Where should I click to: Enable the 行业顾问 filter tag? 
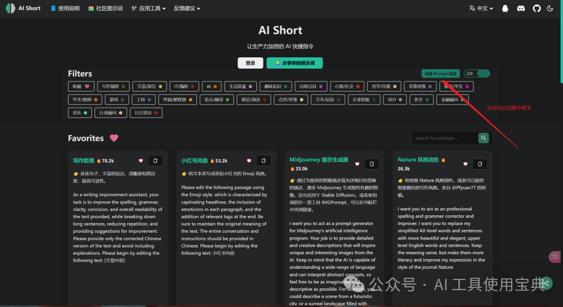(110, 113)
